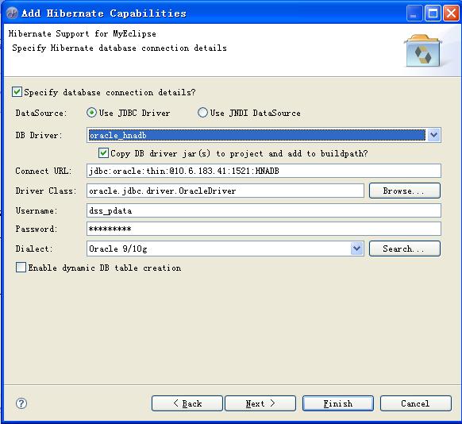
Task: Maximize the Add Hibernate Capabilities dialog
Action: click(433, 13)
